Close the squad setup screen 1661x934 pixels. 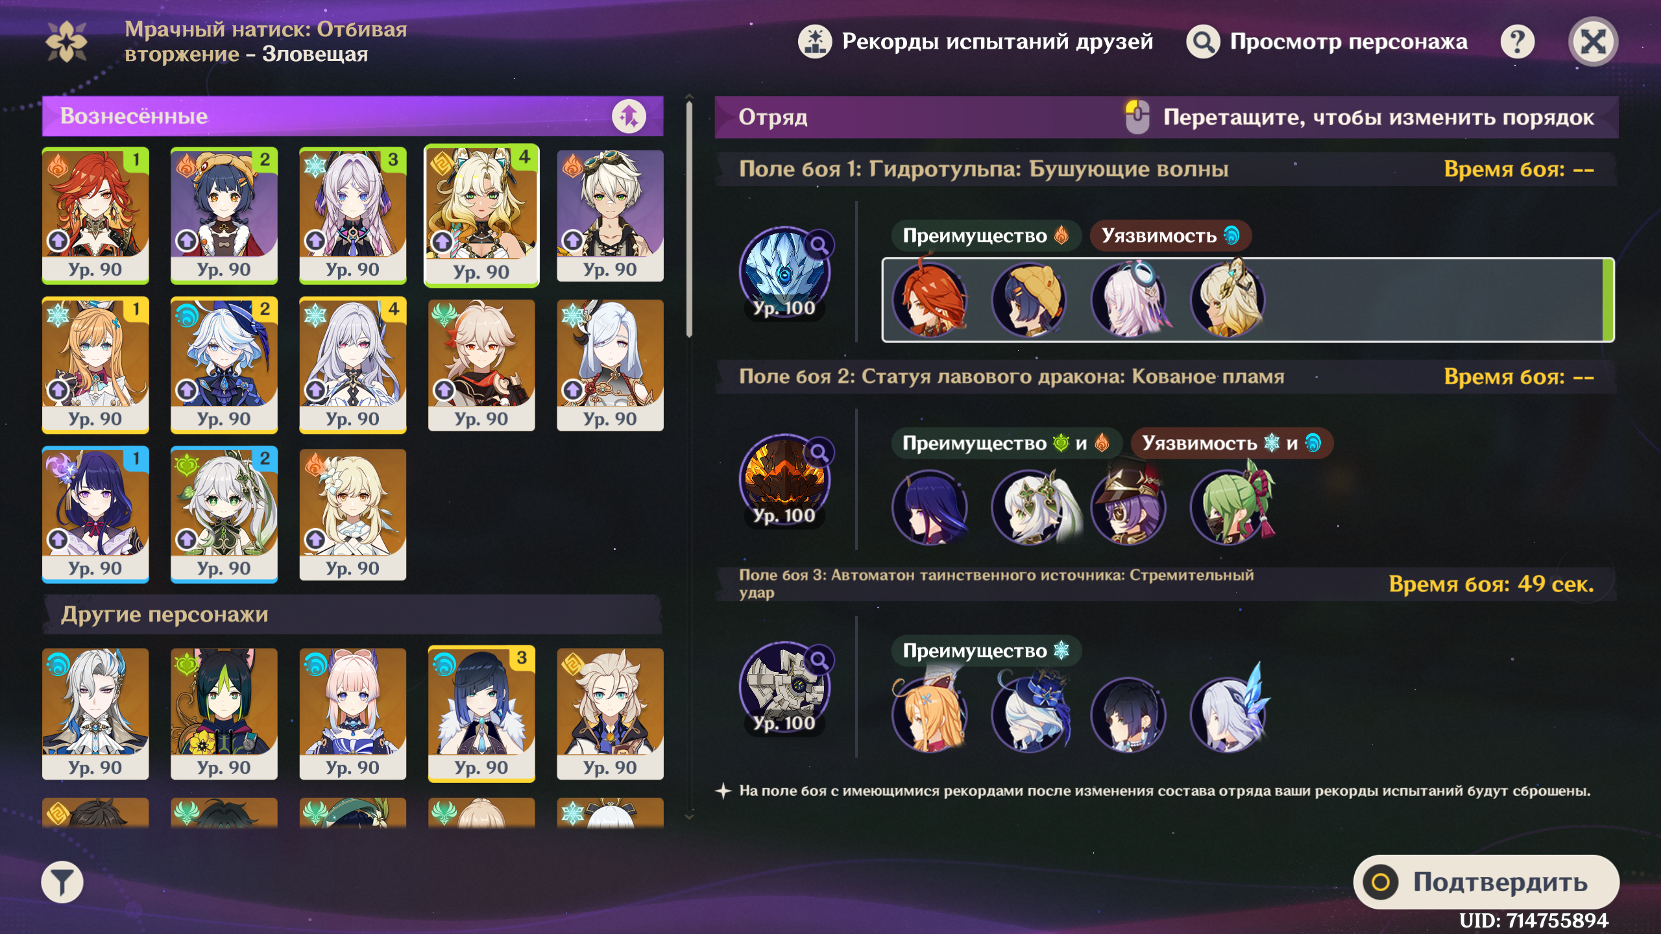1593,42
